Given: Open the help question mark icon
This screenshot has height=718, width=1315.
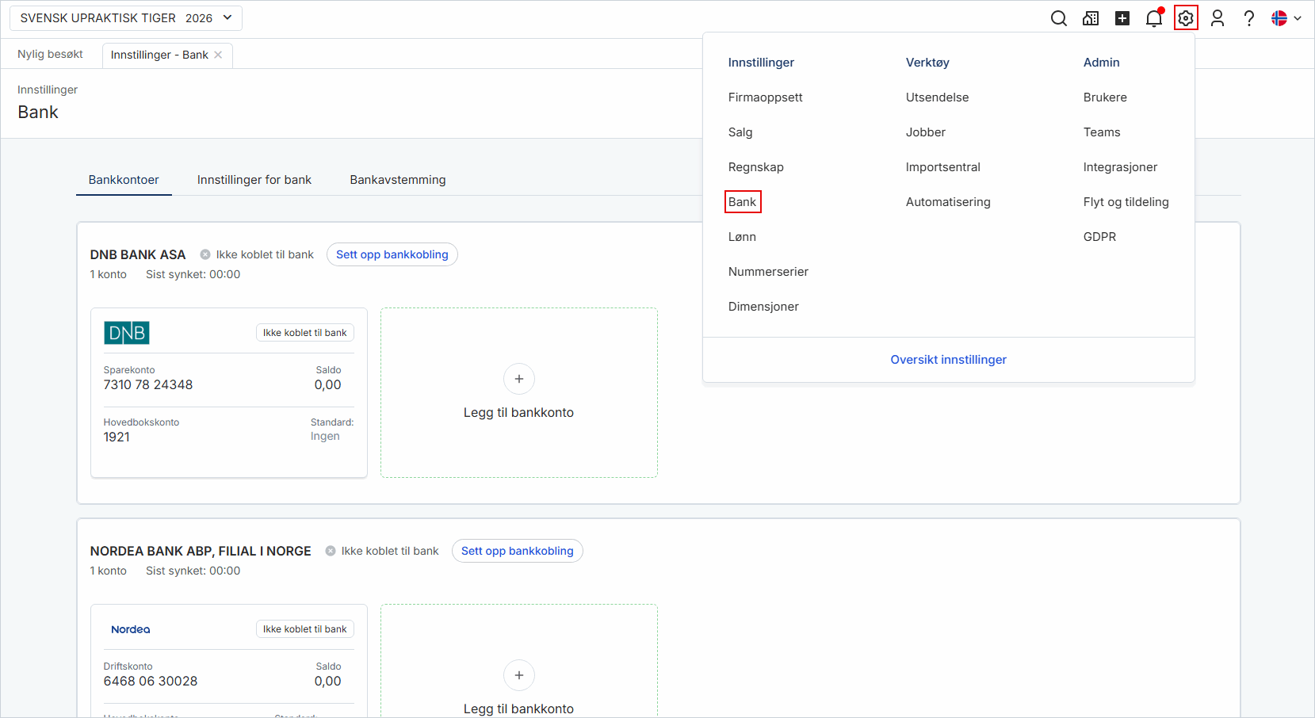Looking at the screenshot, I should coord(1249,18).
